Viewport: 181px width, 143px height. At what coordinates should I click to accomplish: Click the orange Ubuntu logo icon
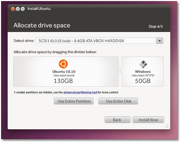click(x=63, y=64)
